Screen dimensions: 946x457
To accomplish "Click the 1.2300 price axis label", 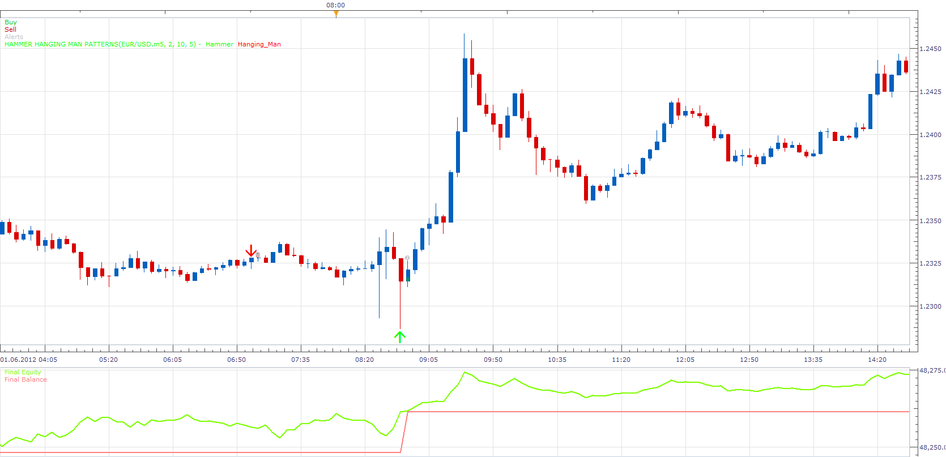I will [x=930, y=306].
